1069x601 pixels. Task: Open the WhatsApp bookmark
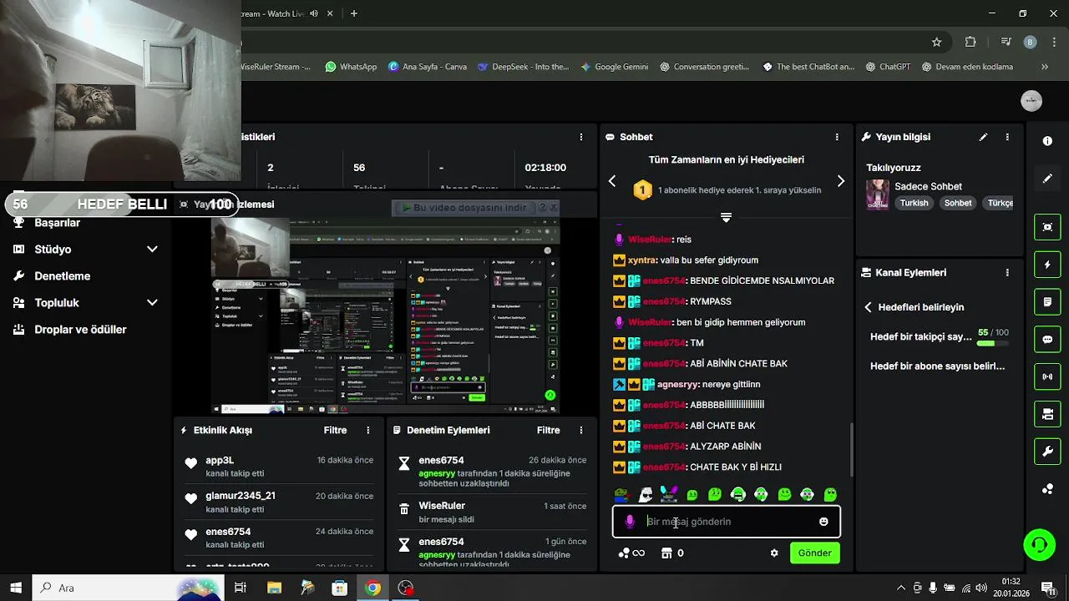click(x=351, y=67)
